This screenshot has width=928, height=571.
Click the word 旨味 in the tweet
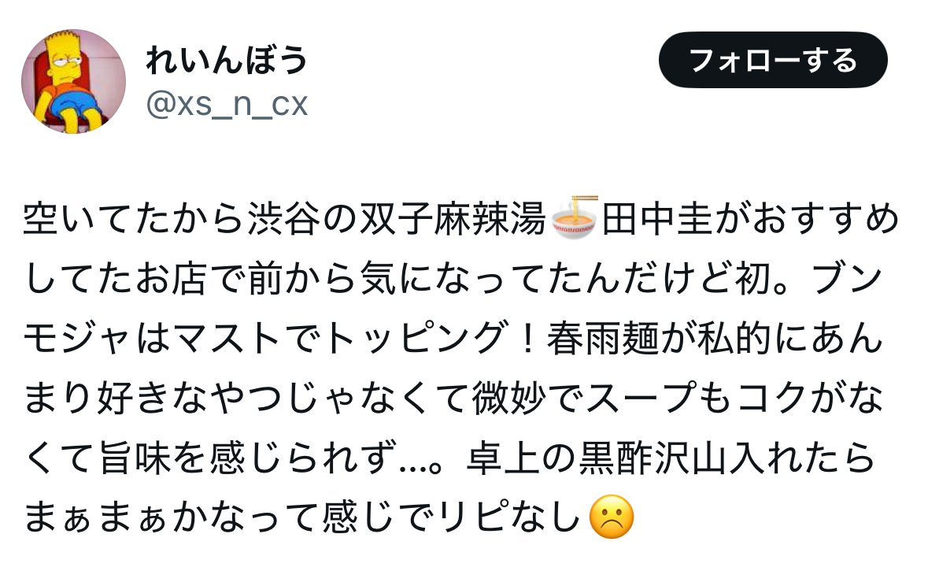[135, 458]
